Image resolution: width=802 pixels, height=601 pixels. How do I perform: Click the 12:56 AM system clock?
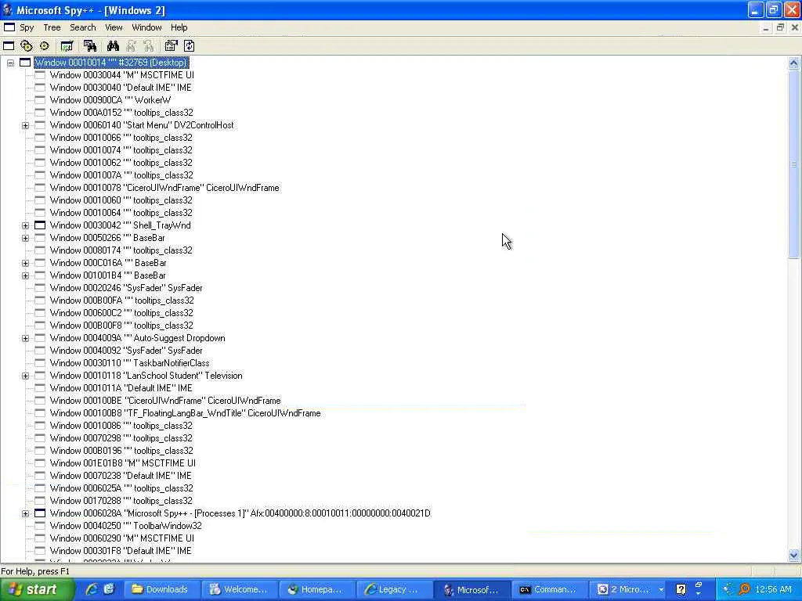773,590
